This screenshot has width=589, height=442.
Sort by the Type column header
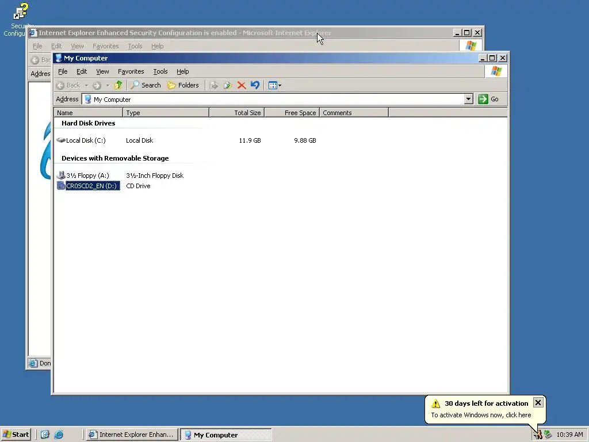166,113
